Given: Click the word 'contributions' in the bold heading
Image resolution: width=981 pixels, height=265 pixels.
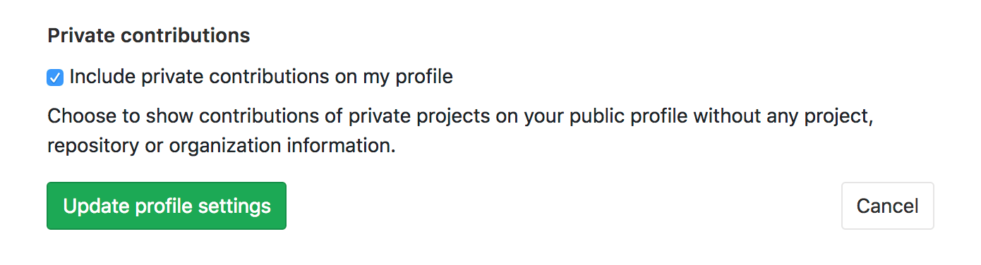Looking at the screenshot, I should point(186,35).
